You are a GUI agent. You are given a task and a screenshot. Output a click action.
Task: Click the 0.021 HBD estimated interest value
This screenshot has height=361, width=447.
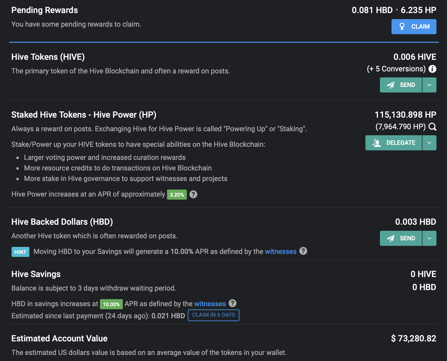[x=168, y=316]
